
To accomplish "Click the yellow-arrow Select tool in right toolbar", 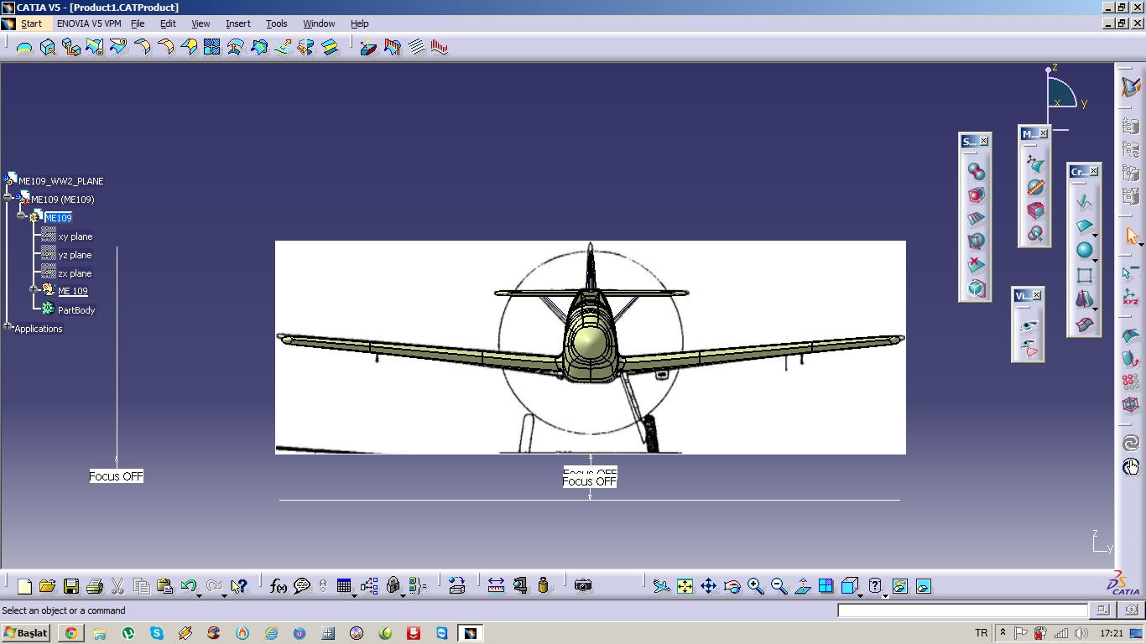I will point(1131,236).
